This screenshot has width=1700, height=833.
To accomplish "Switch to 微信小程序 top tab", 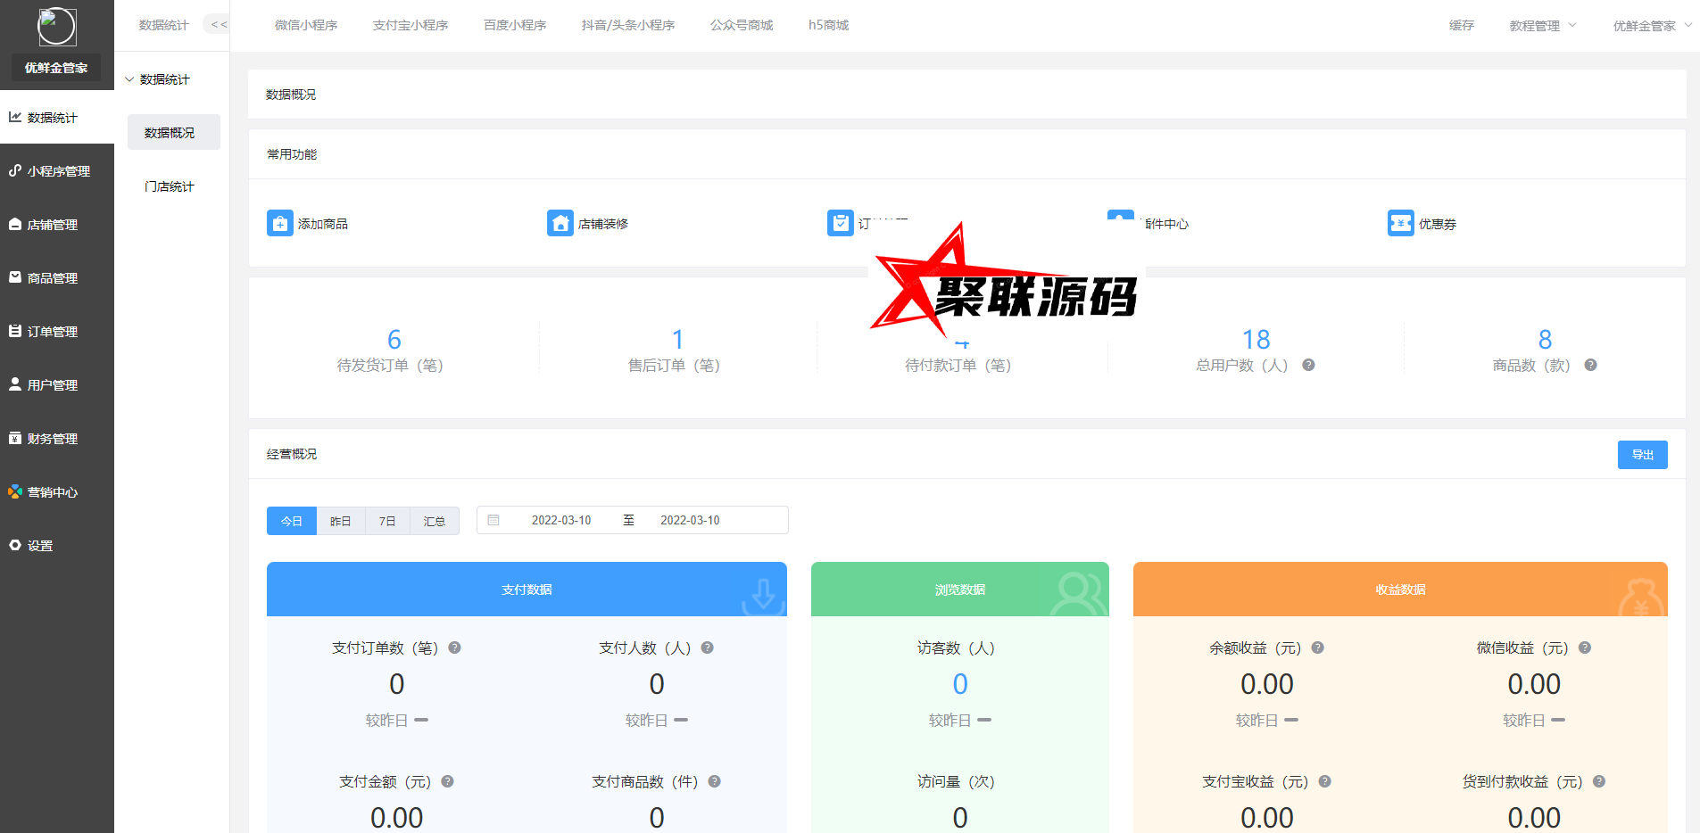I will pos(306,25).
